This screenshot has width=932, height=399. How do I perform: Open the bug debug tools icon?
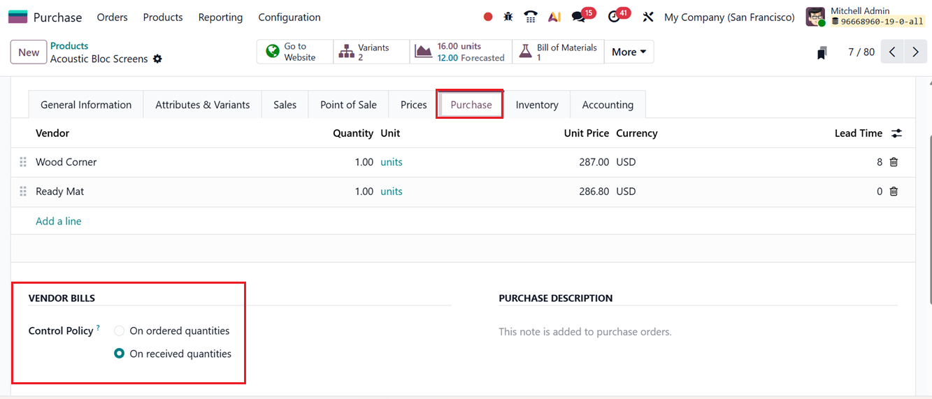click(508, 17)
